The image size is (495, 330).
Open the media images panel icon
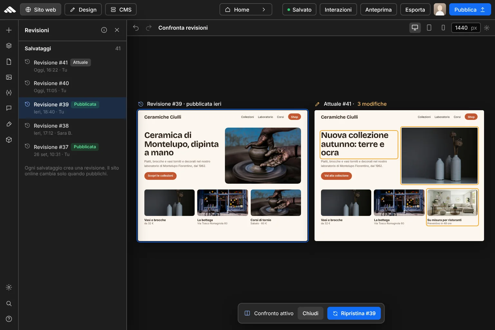point(9,77)
